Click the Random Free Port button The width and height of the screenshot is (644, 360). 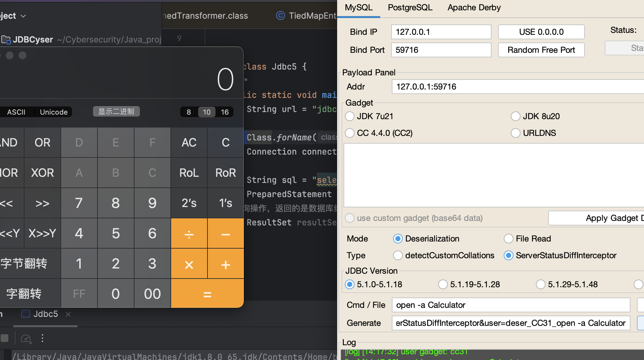(x=541, y=50)
